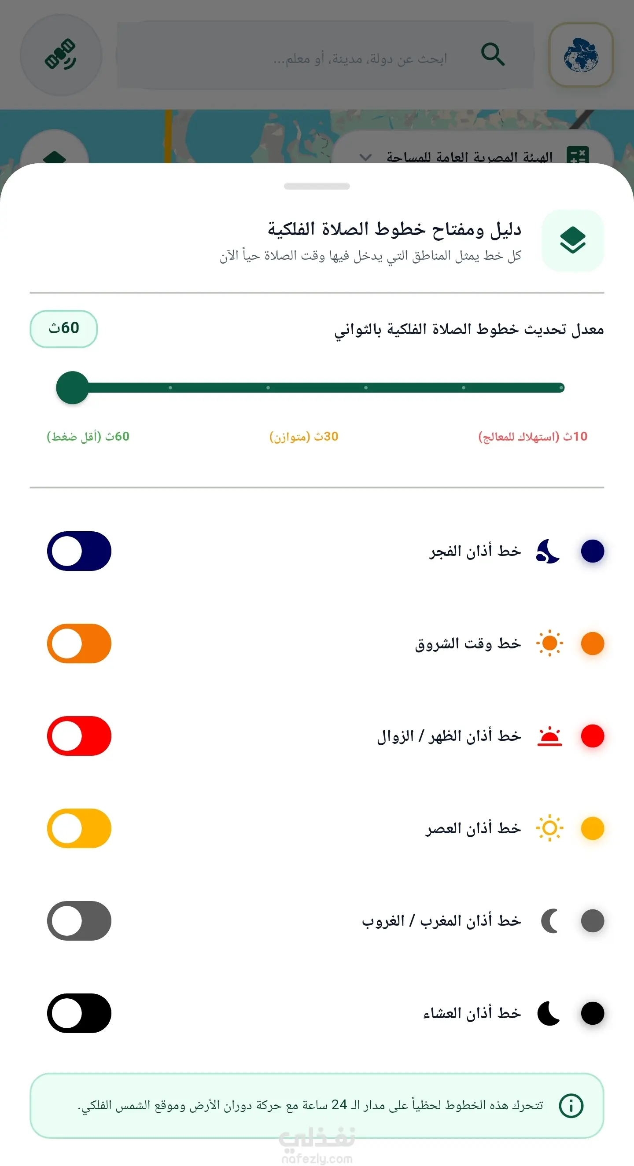Tap the sunrise sun icon

pos(549,643)
